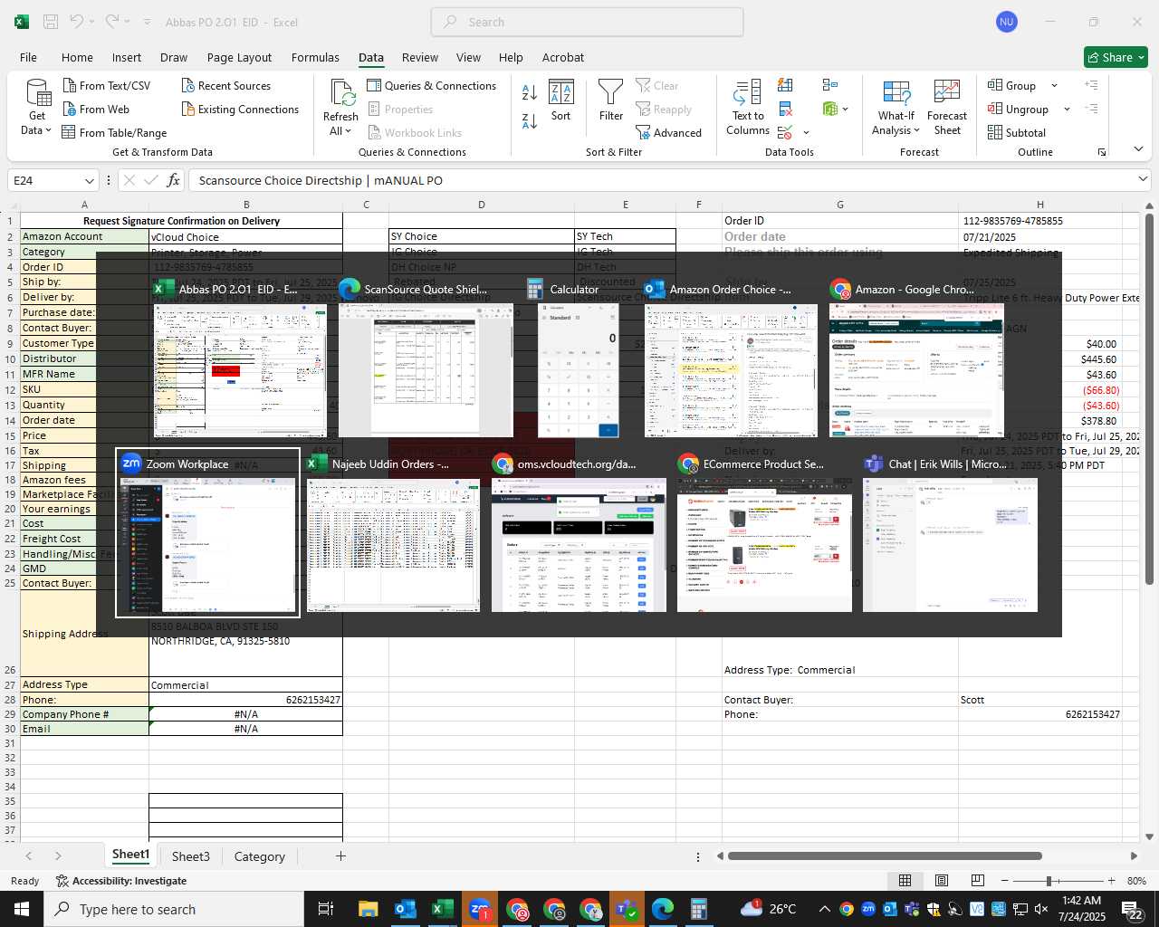Open Data Model dropdown arrow
1159x927 pixels.
tap(846, 110)
